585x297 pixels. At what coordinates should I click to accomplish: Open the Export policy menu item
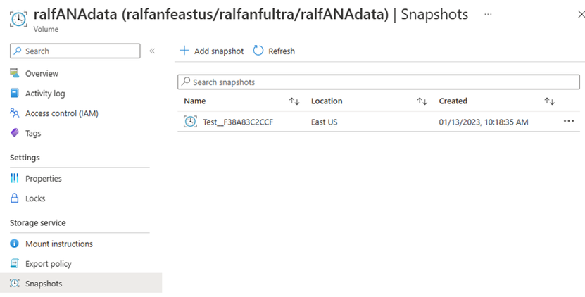[49, 264]
